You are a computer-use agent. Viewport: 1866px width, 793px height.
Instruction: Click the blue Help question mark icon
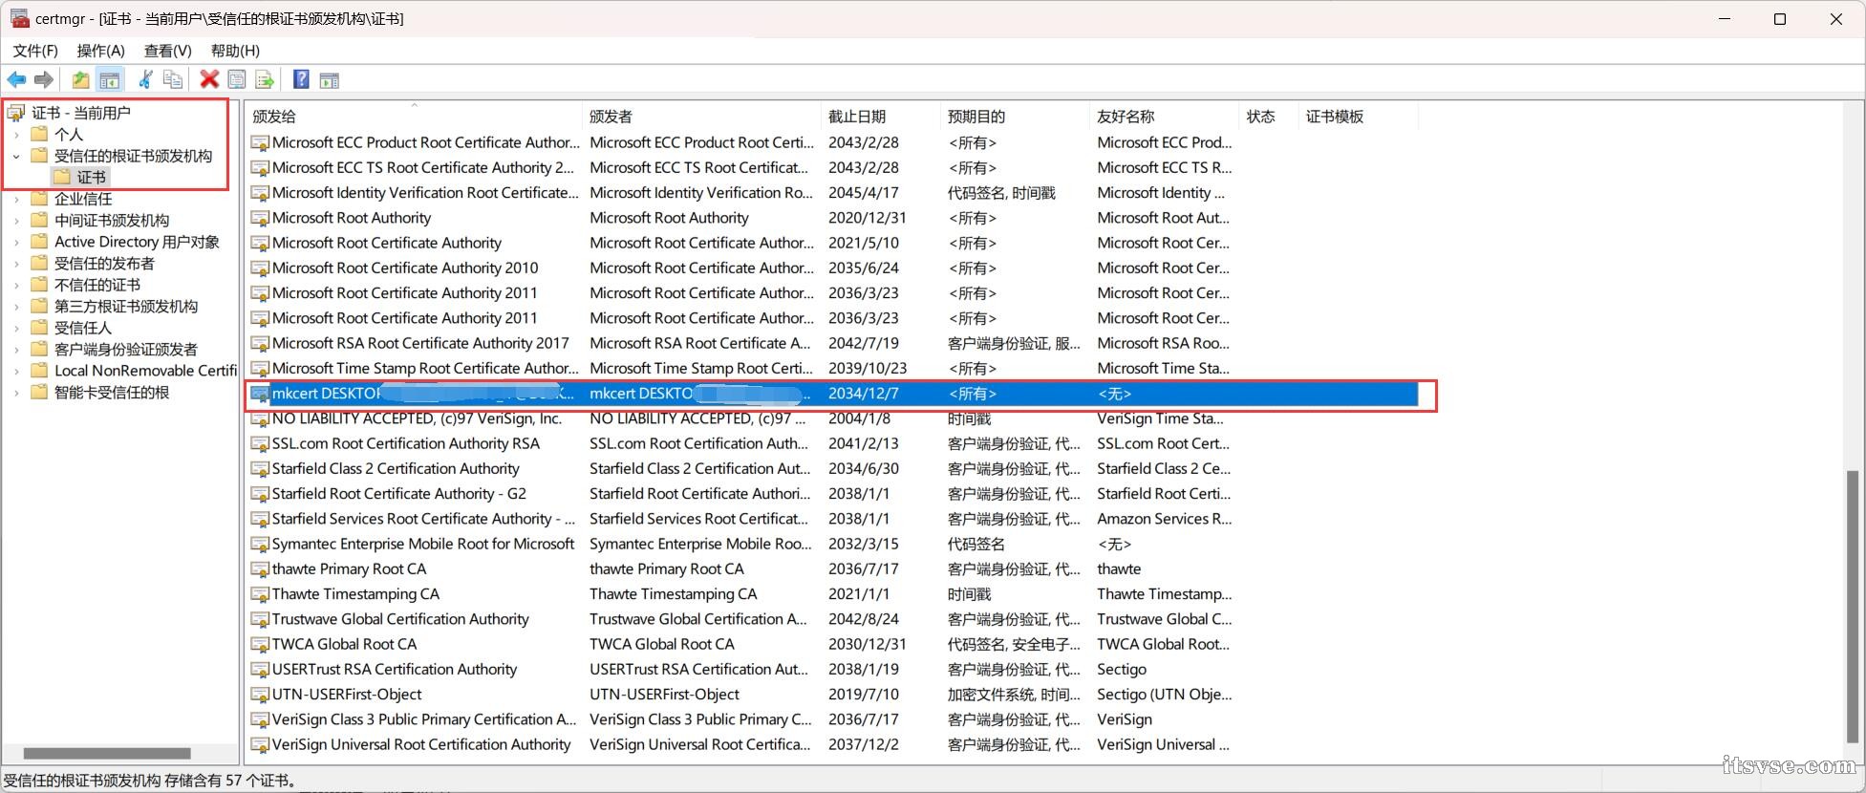[301, 80]
